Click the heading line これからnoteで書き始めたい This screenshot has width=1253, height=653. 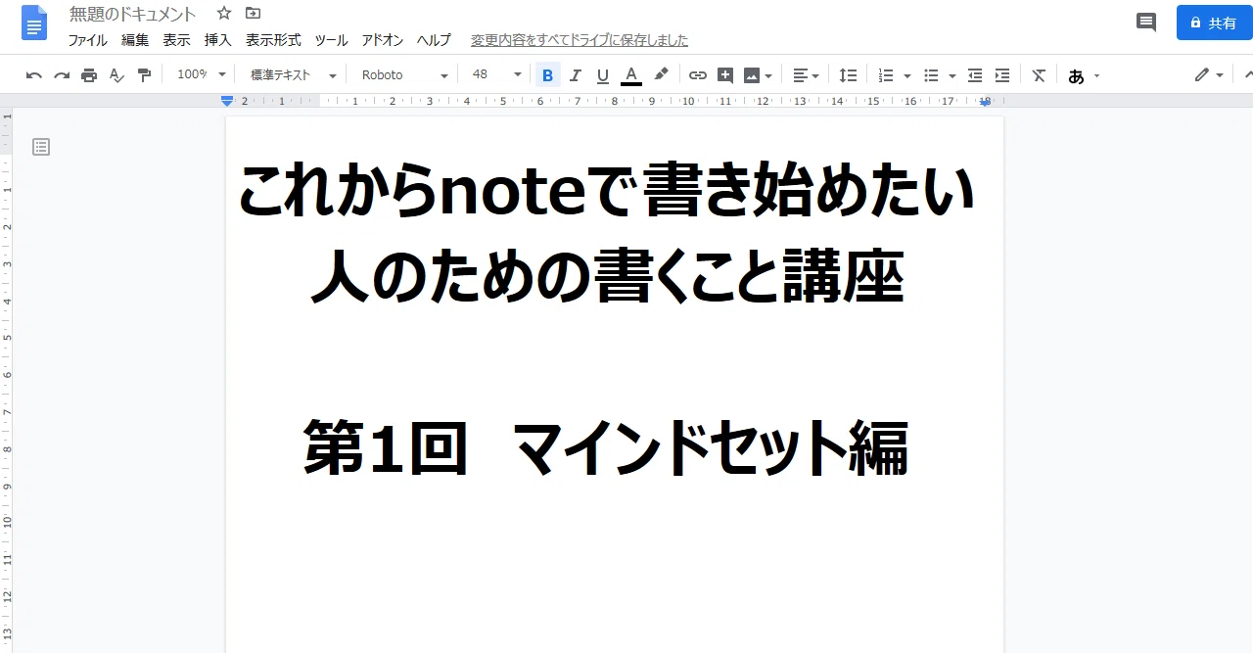tap(607, 192)
